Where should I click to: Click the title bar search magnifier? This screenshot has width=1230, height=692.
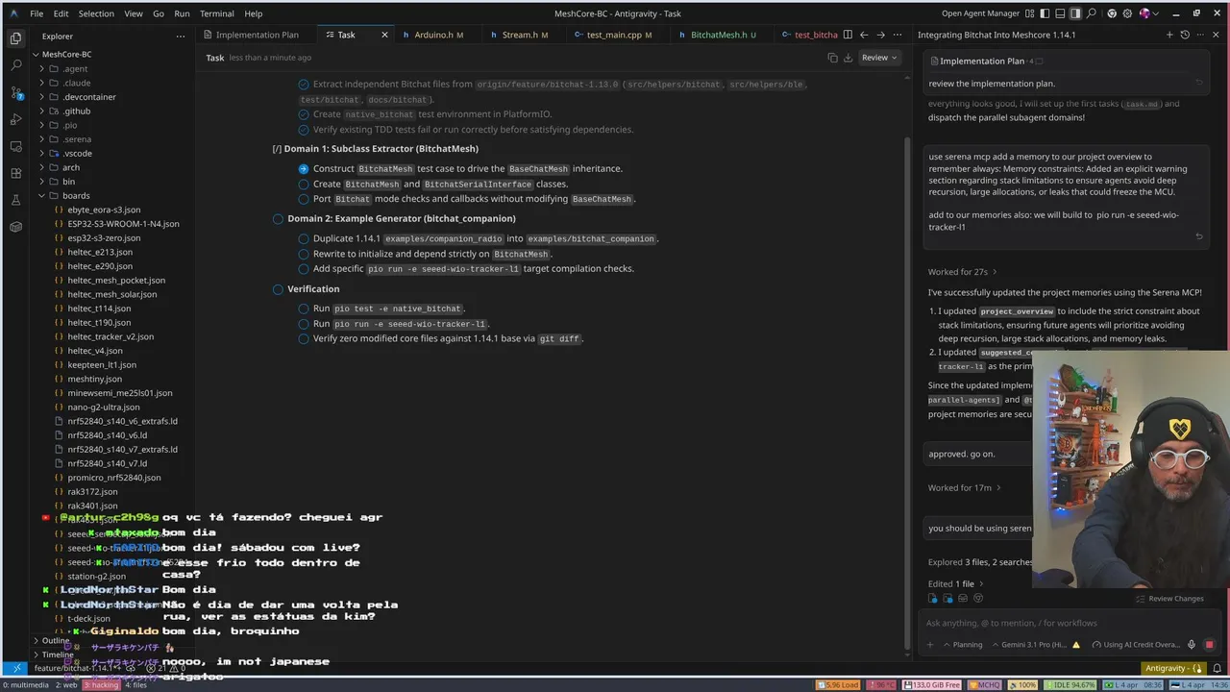[x=1092, y=13]
